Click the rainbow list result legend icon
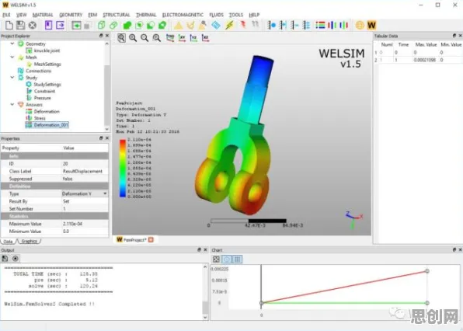 click(320, 26)
